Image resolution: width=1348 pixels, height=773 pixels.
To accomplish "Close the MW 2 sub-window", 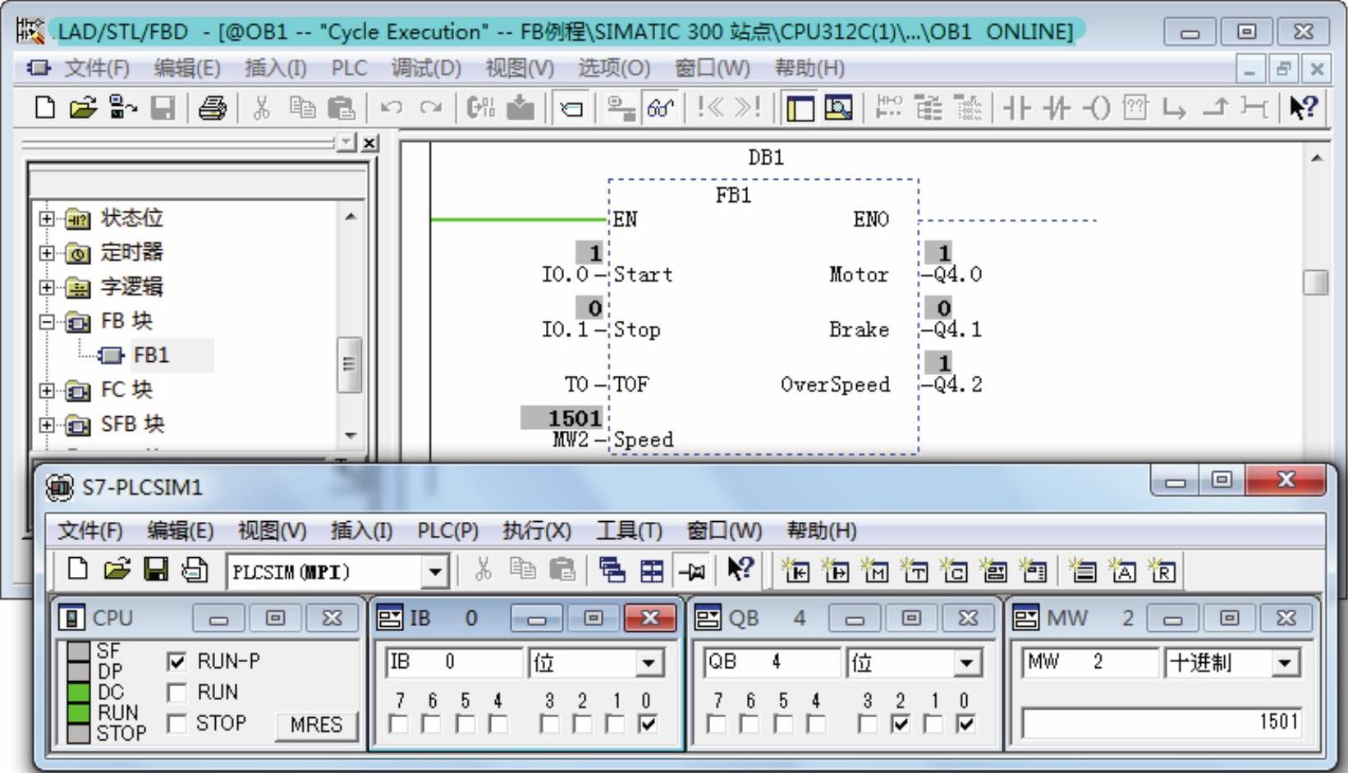I will pyautogui.click(x=1286, y=619).
